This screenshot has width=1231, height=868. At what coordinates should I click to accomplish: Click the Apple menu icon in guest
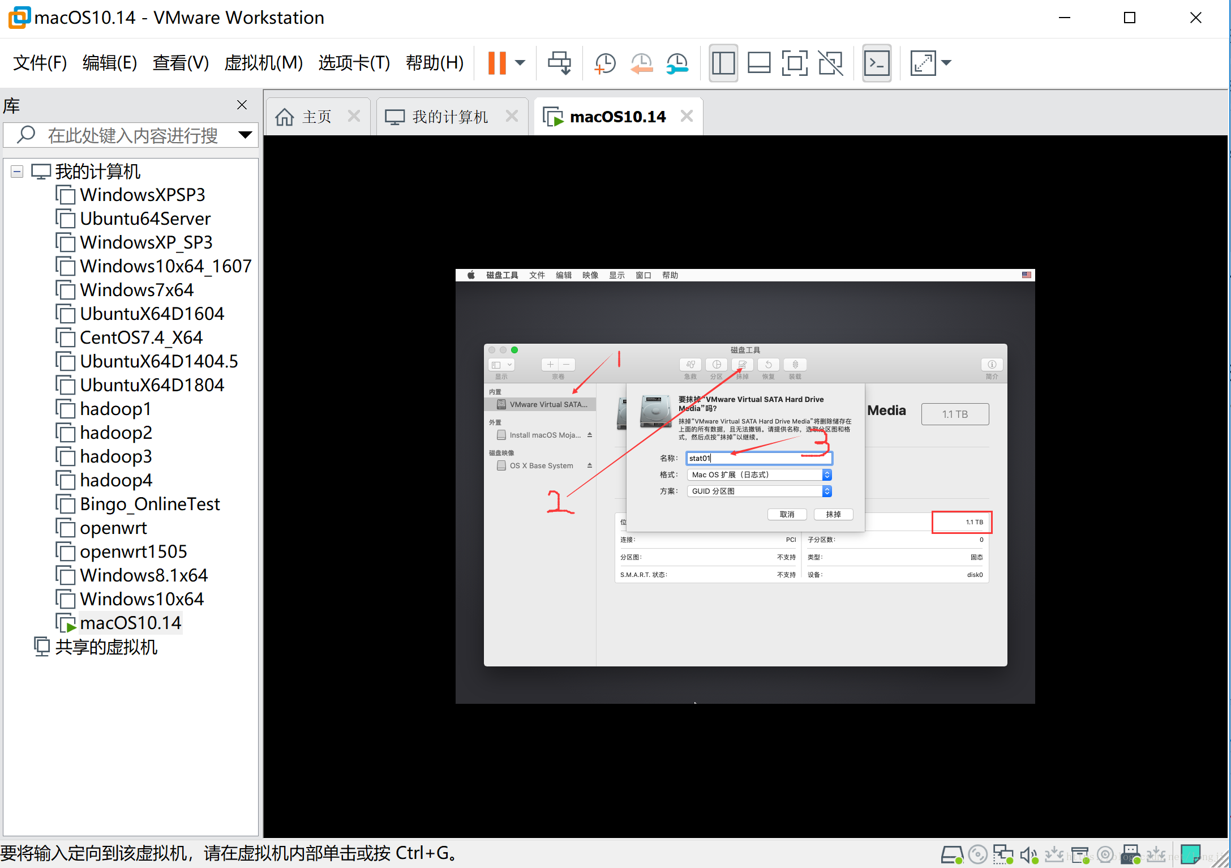pos(471,275)
